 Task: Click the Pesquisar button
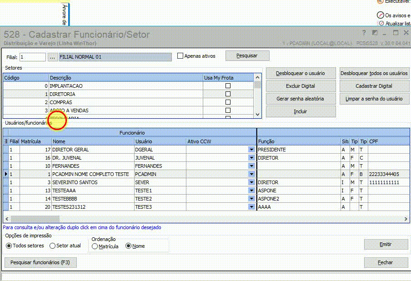(x=247, y=55)
